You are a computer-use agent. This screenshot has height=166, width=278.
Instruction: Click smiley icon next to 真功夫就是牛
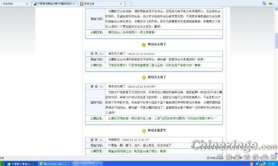144,131
